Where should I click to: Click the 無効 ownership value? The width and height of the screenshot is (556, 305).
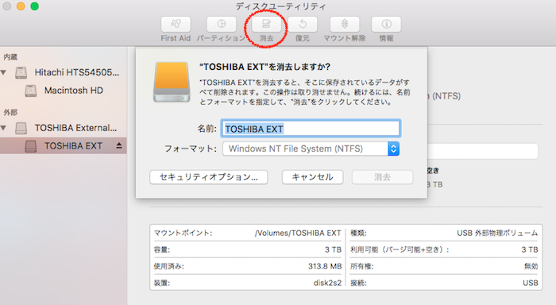(x=531, y=266)
